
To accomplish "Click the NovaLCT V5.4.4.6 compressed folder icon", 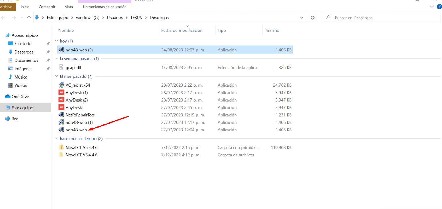I will (x=61, y=147).
